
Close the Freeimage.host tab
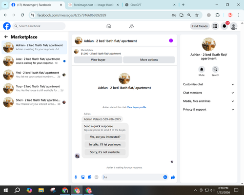coord(118,5)
